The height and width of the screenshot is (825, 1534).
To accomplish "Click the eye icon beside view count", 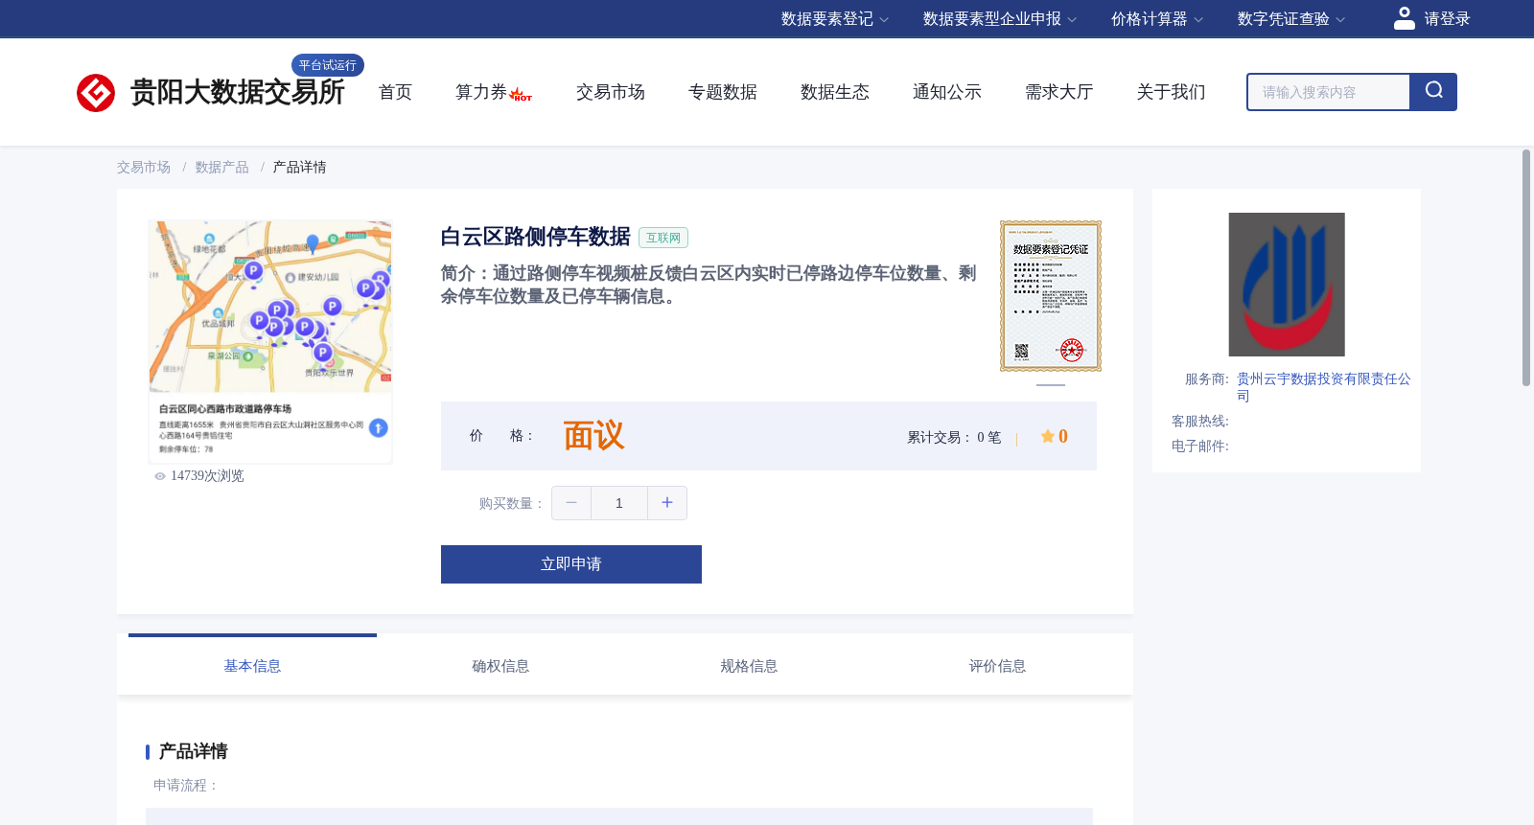I will (160, 476).
